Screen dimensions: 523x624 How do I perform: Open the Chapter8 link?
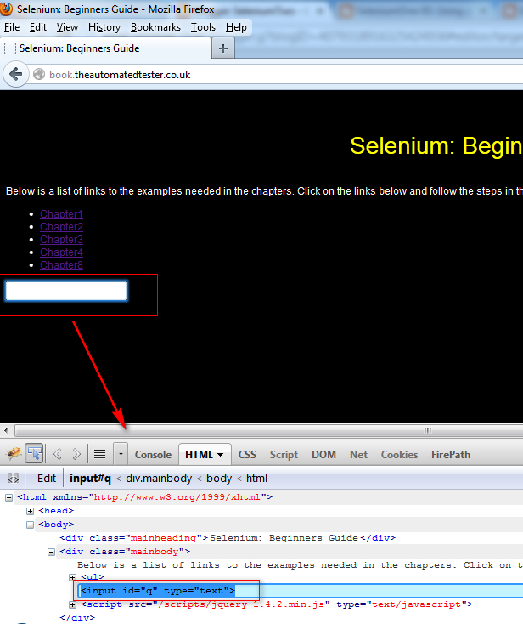[x=61, y=265]
